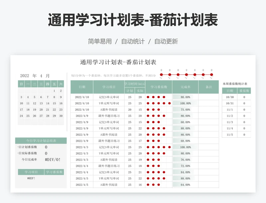Click the 日期 header in the main plan table
The height and width of the screenshot is (203, 266).
[82, 87]
